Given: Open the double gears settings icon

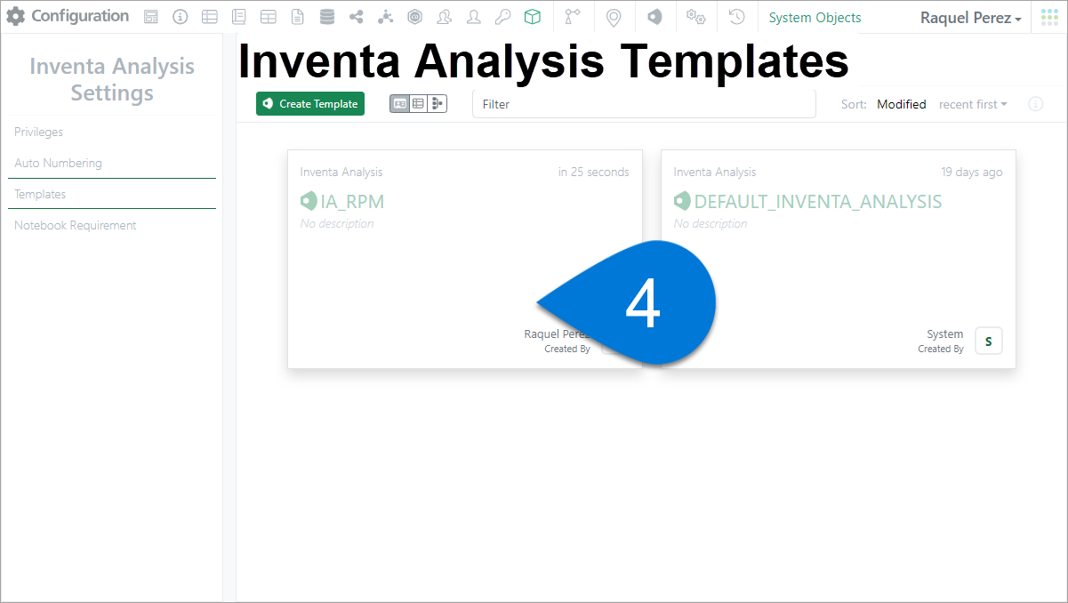Looking at the screenshot, I should (695, 17).
